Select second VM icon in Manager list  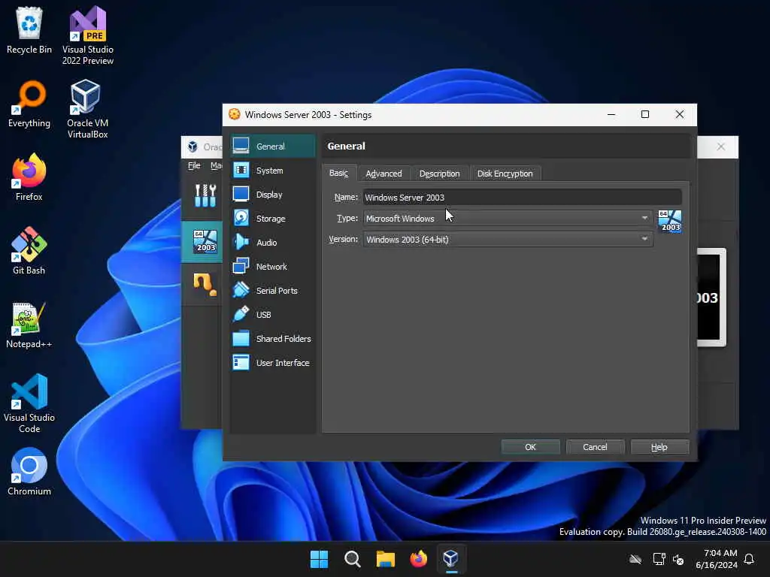205,284
